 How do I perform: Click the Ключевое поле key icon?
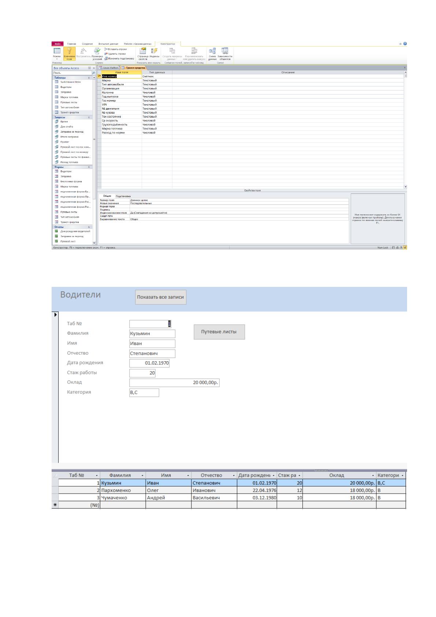pos(69,51)
